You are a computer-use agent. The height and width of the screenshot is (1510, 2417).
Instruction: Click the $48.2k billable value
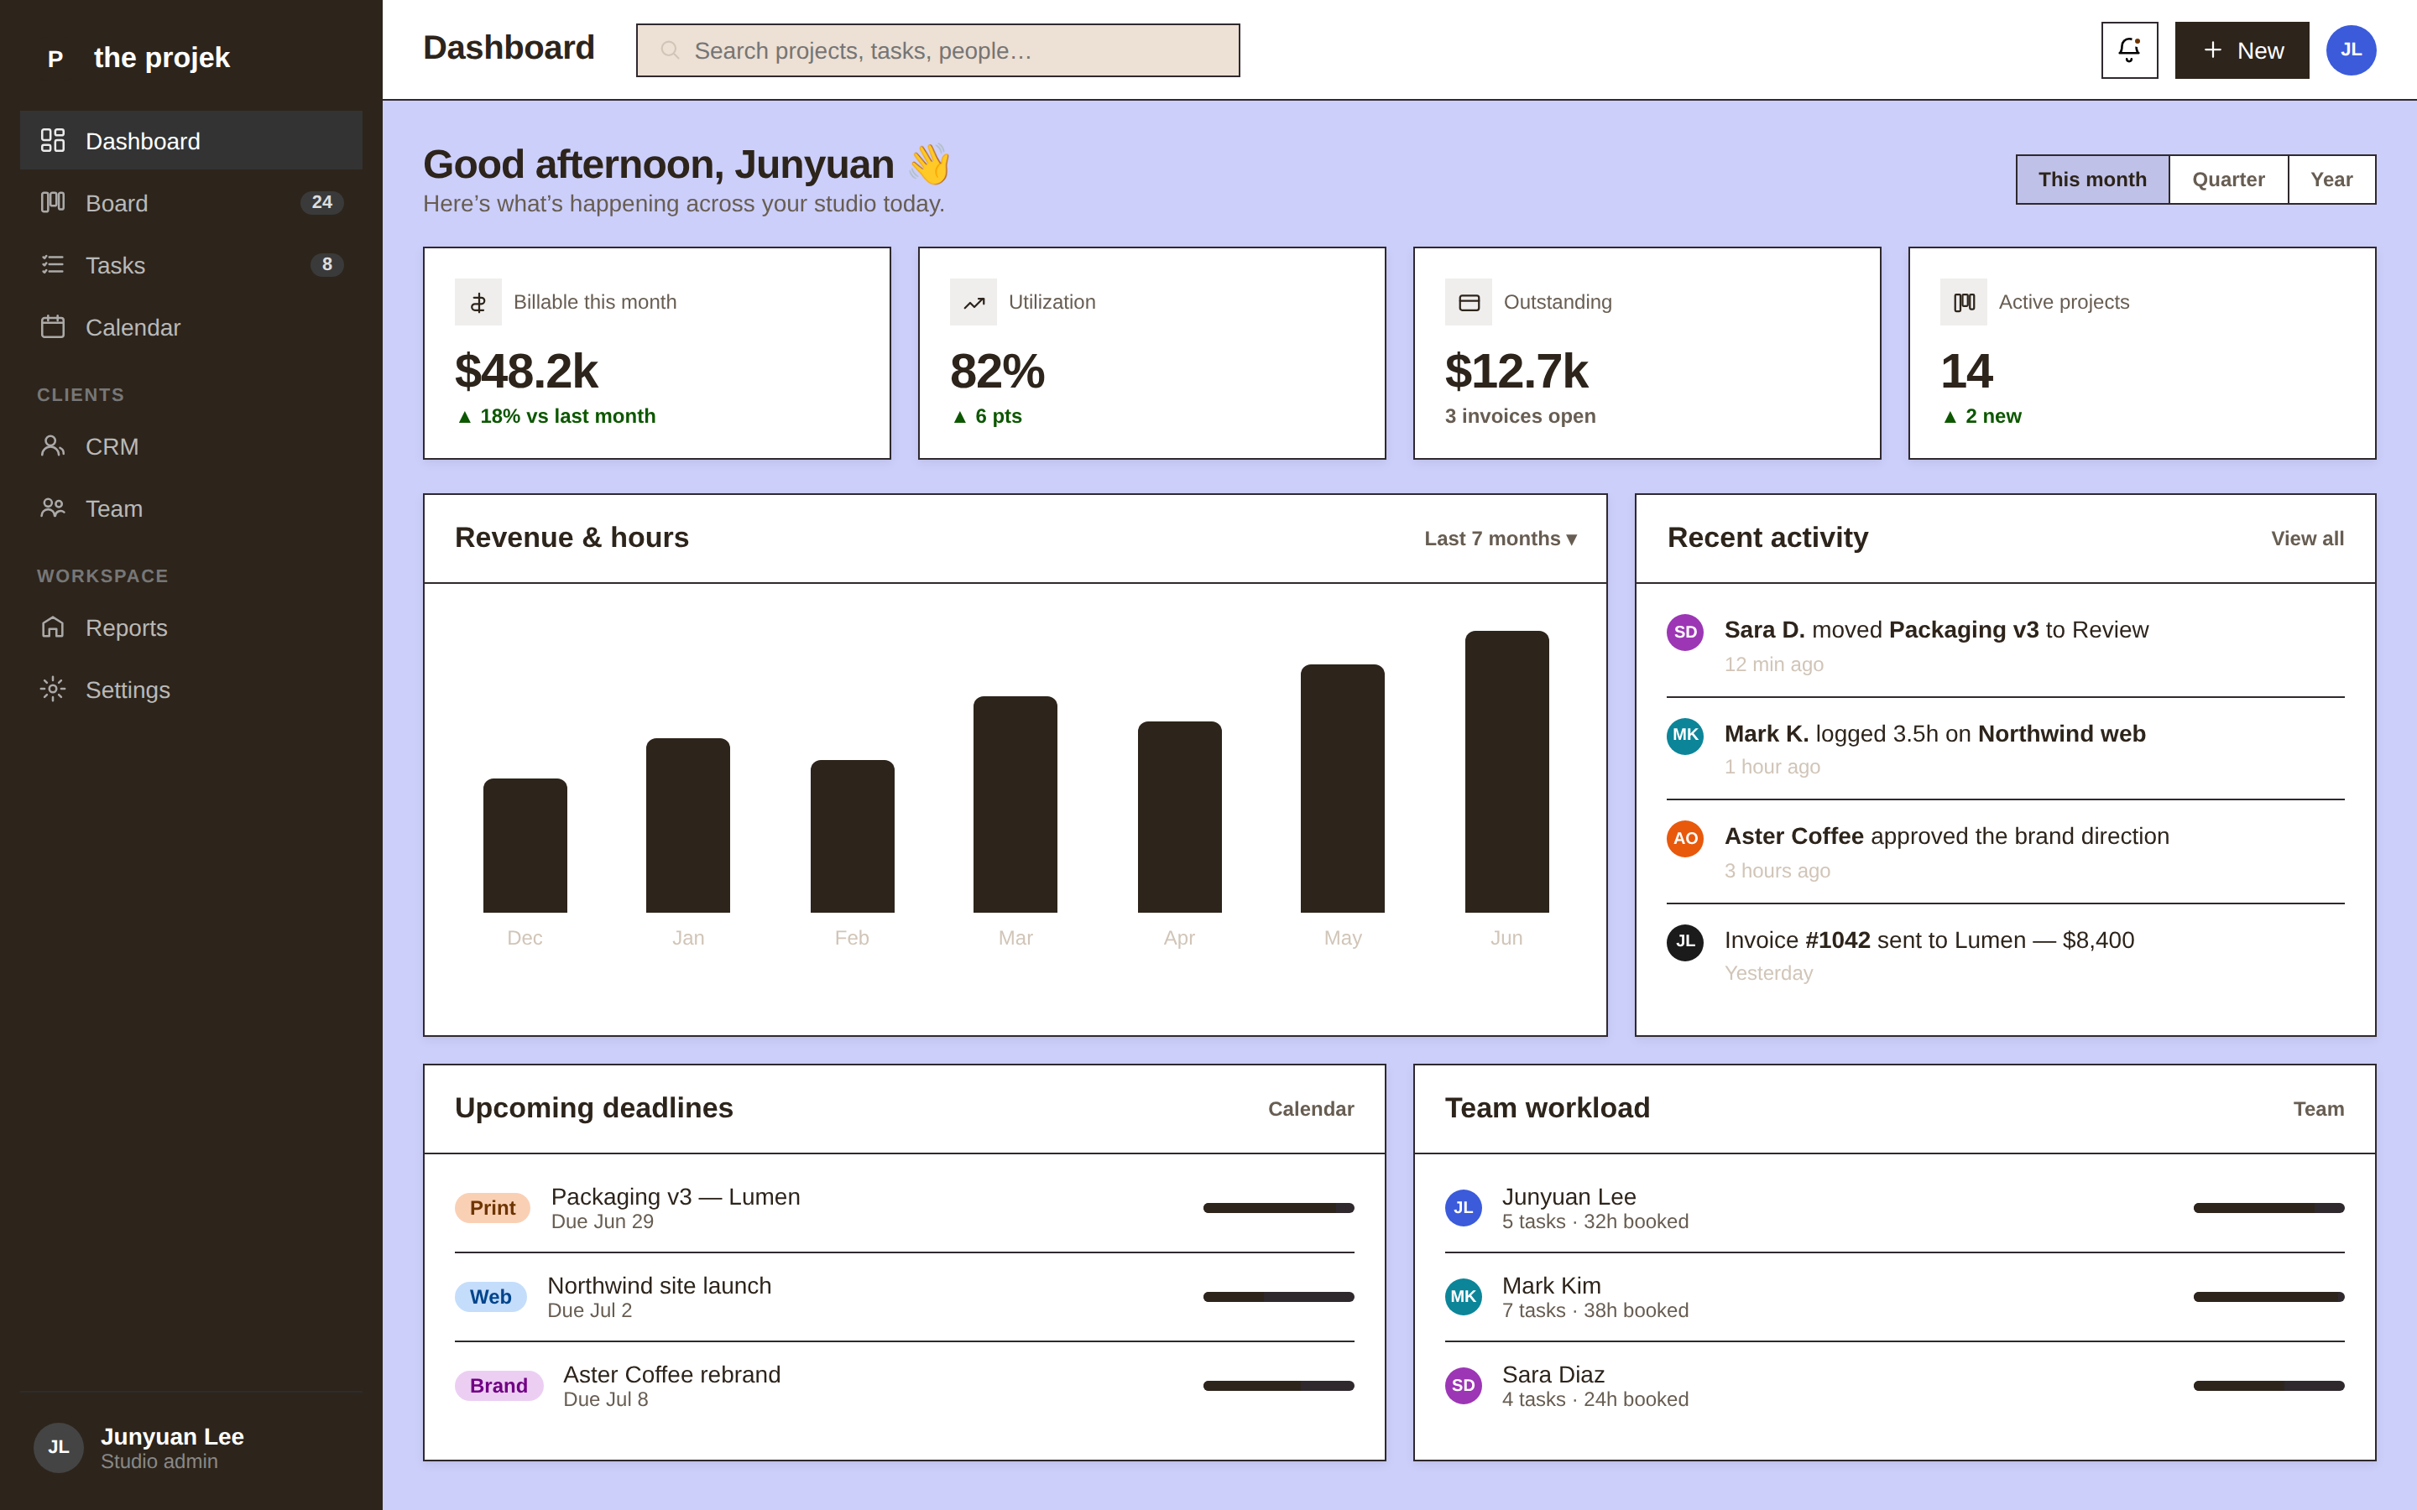[x=526, y=372]
